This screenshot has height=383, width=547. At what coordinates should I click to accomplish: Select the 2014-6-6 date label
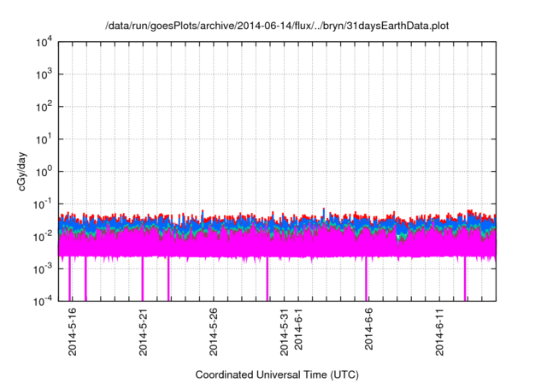[369, 329]
